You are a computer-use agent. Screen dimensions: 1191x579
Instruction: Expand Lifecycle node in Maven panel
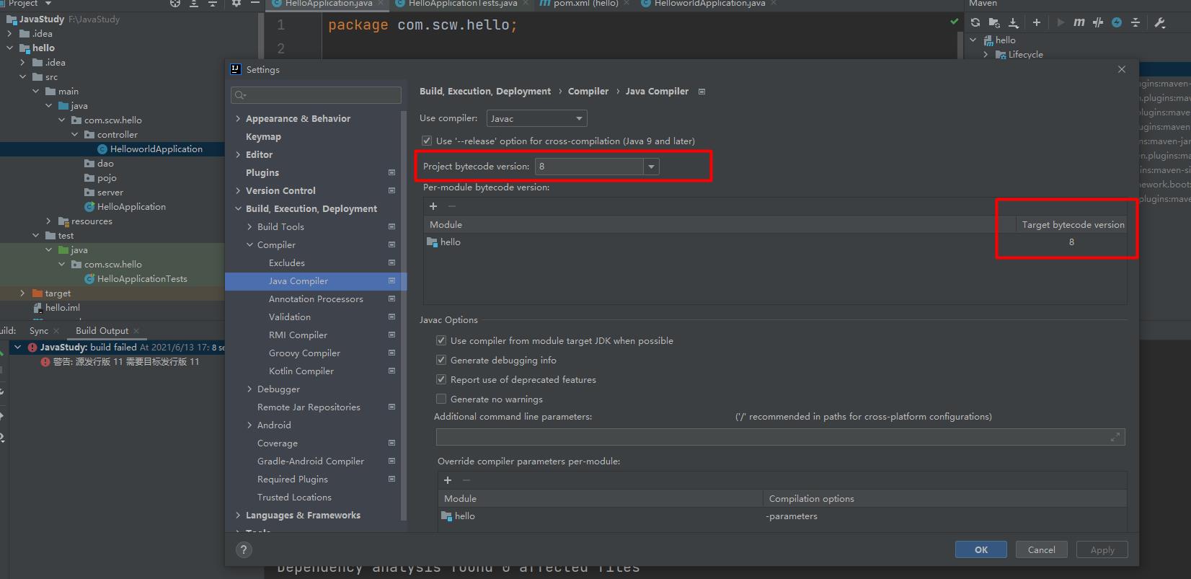pyautogui.click(x=986, y=54)
